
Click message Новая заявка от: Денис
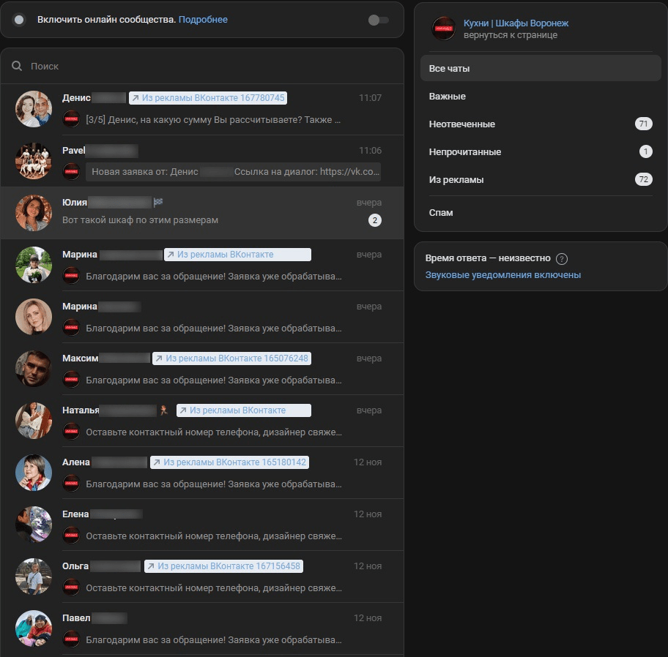coord(233,172)
